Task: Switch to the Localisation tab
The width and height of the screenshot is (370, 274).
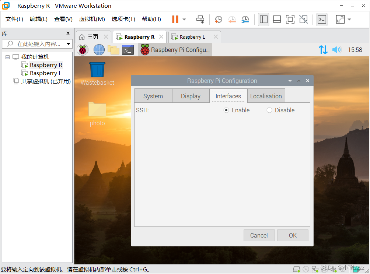Action: (266, 96)
